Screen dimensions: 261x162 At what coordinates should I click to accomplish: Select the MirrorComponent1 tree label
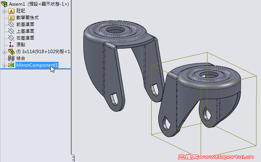point(37,65)
